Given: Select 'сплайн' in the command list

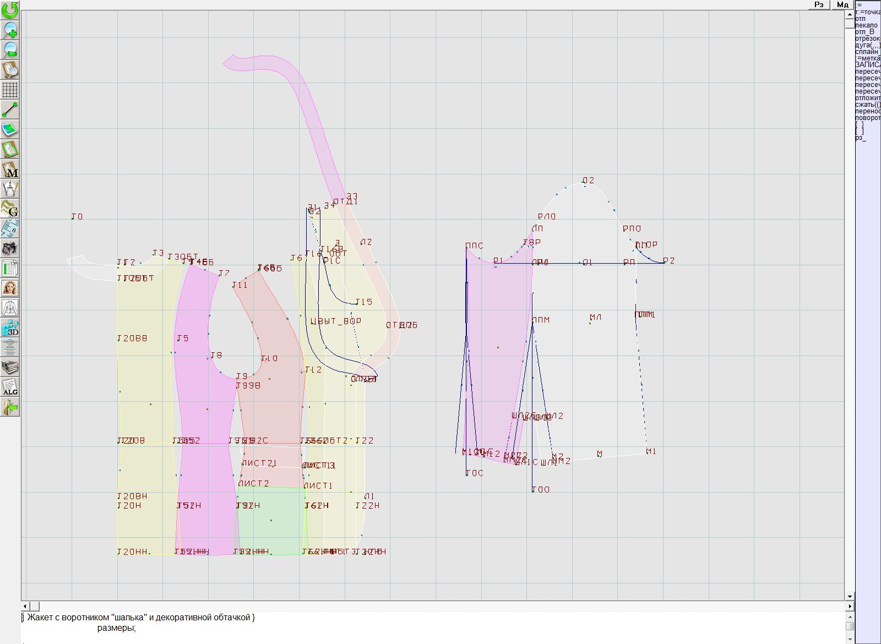Looking at the screenshot, I should [x=867, y=51].
